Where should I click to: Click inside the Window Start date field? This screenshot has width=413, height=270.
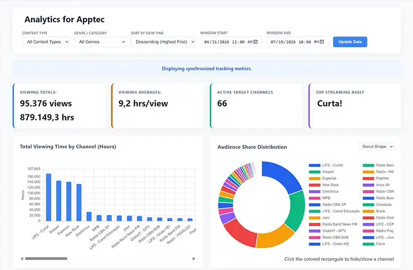pyautogui.click(x=231, y=42)
